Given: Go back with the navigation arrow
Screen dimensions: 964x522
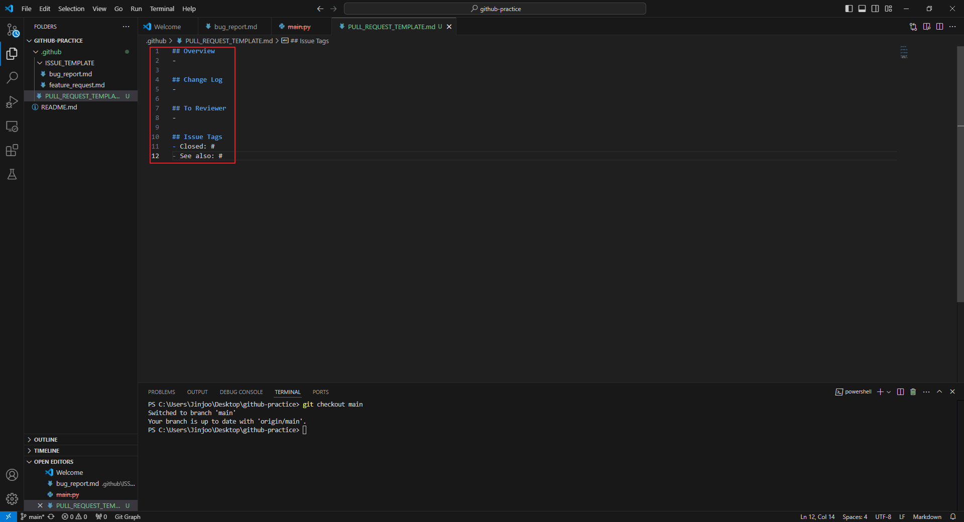Looking at the screenshot, I should click(x=320, y=9).
